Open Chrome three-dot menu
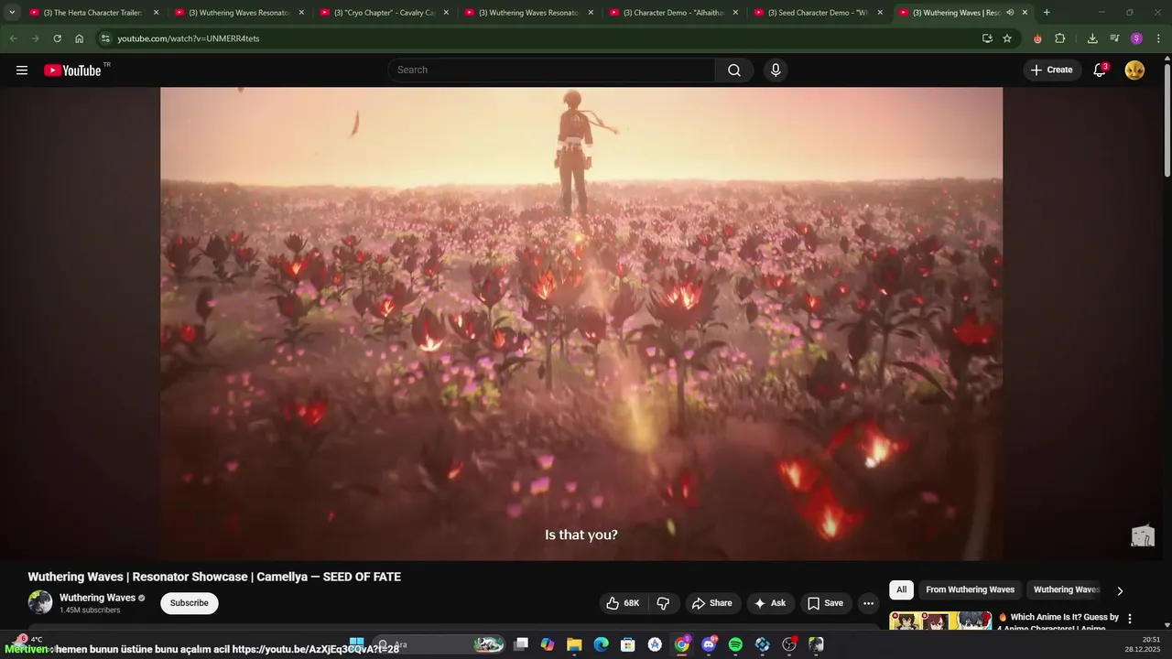This screenshot has width=1172, height=659. [1158, 38]
